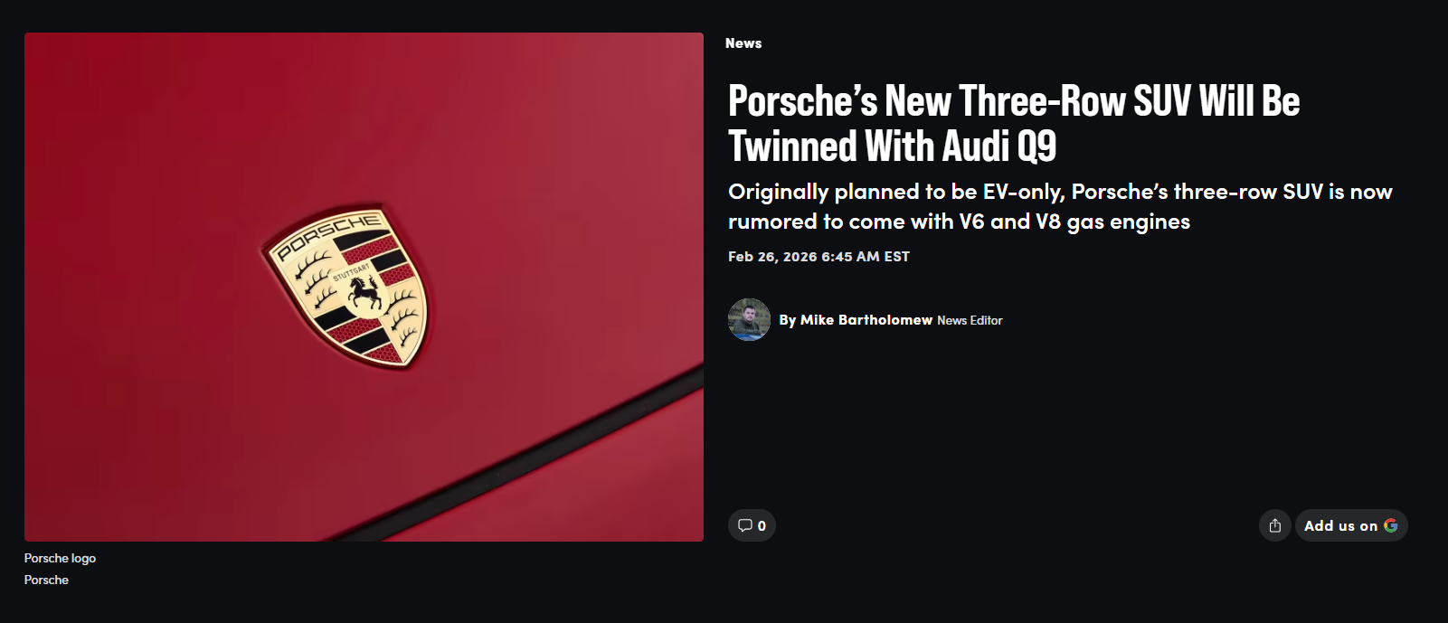Click the subheadline mentioning V6 and V8 engines
Viewport: 1448px width, 623px height.
[x=1060, y=206]
